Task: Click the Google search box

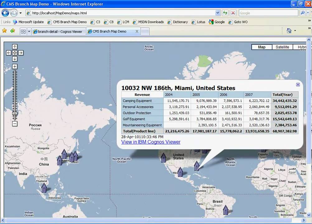Action: 268,13
